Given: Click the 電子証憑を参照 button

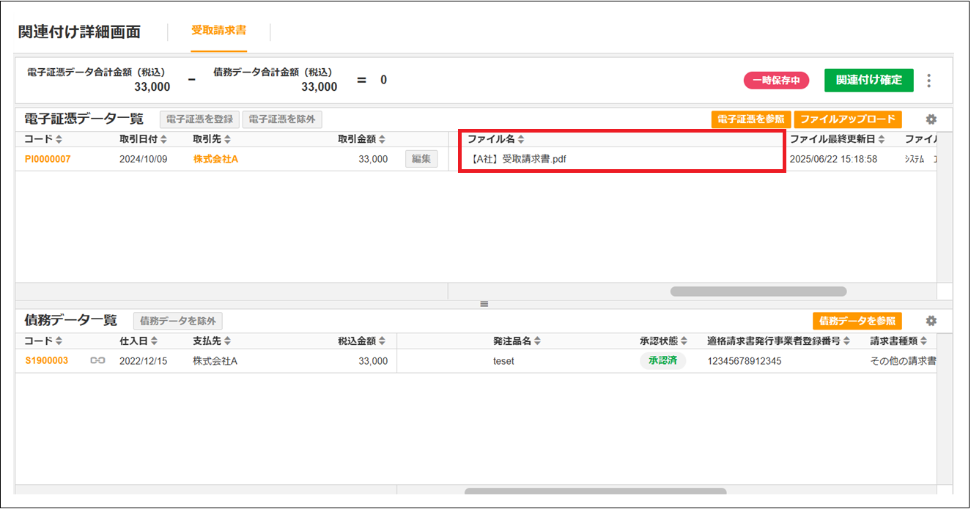Looking at the screenshot, I should pos(750,119).
